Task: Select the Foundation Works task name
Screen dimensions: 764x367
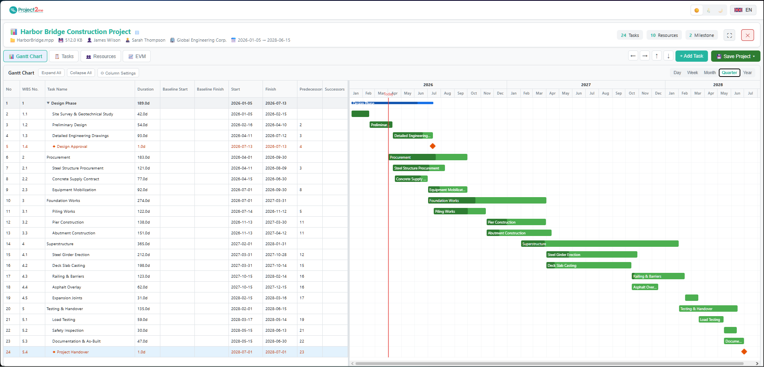Action: [63, 201]
